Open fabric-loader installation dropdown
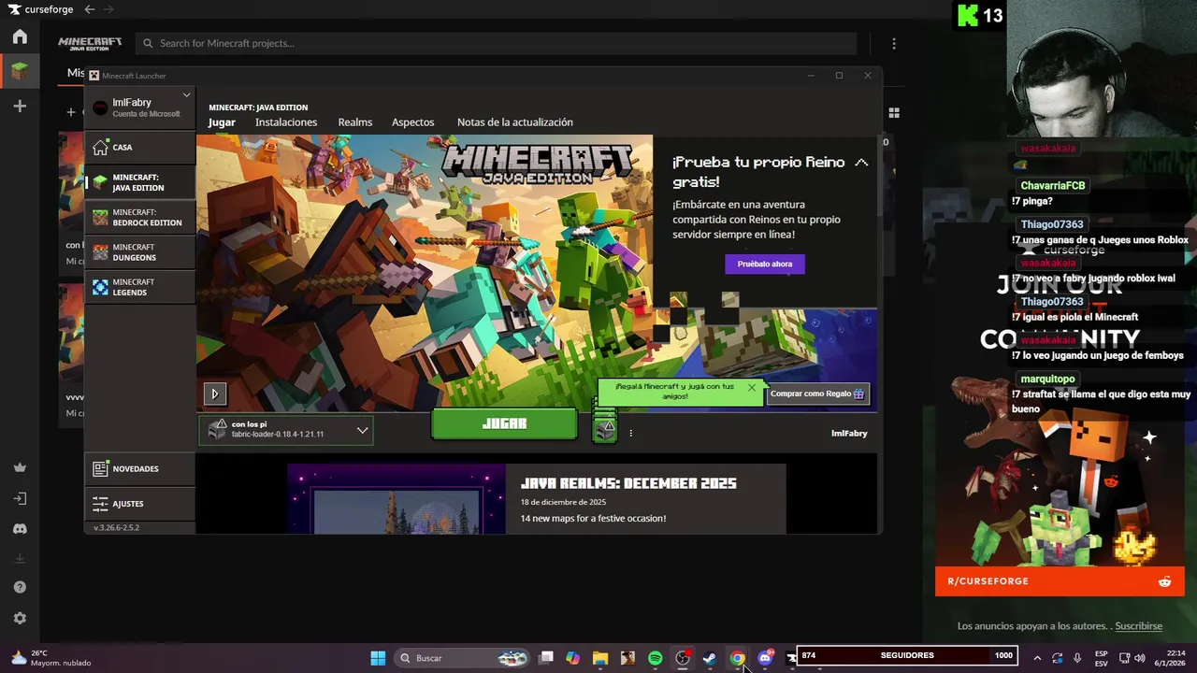The image size is (1197, 673). (286, 430)
